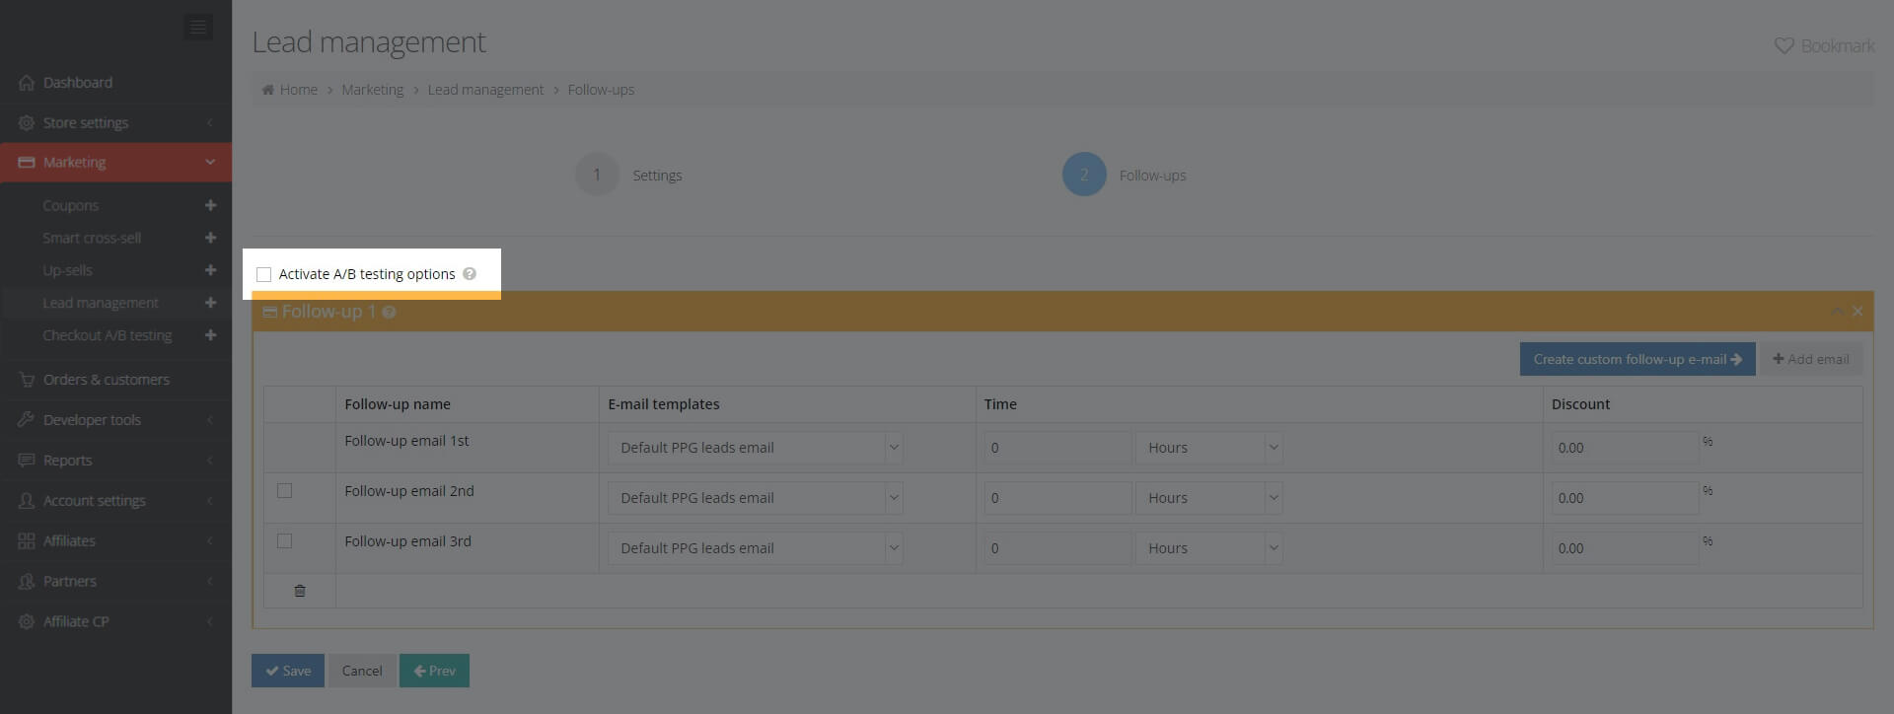Viewport: 1894px width, 714px height.
Task: Click the help icon beside A/B testing options
Action: tap(470, 274)
